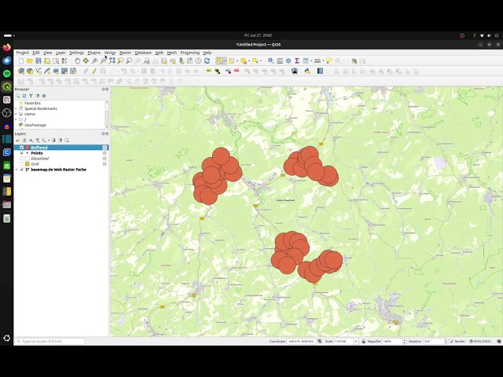503x377 pixels.
Task: Open the Processing Toolbox gear icon
Action: [288, 61]
